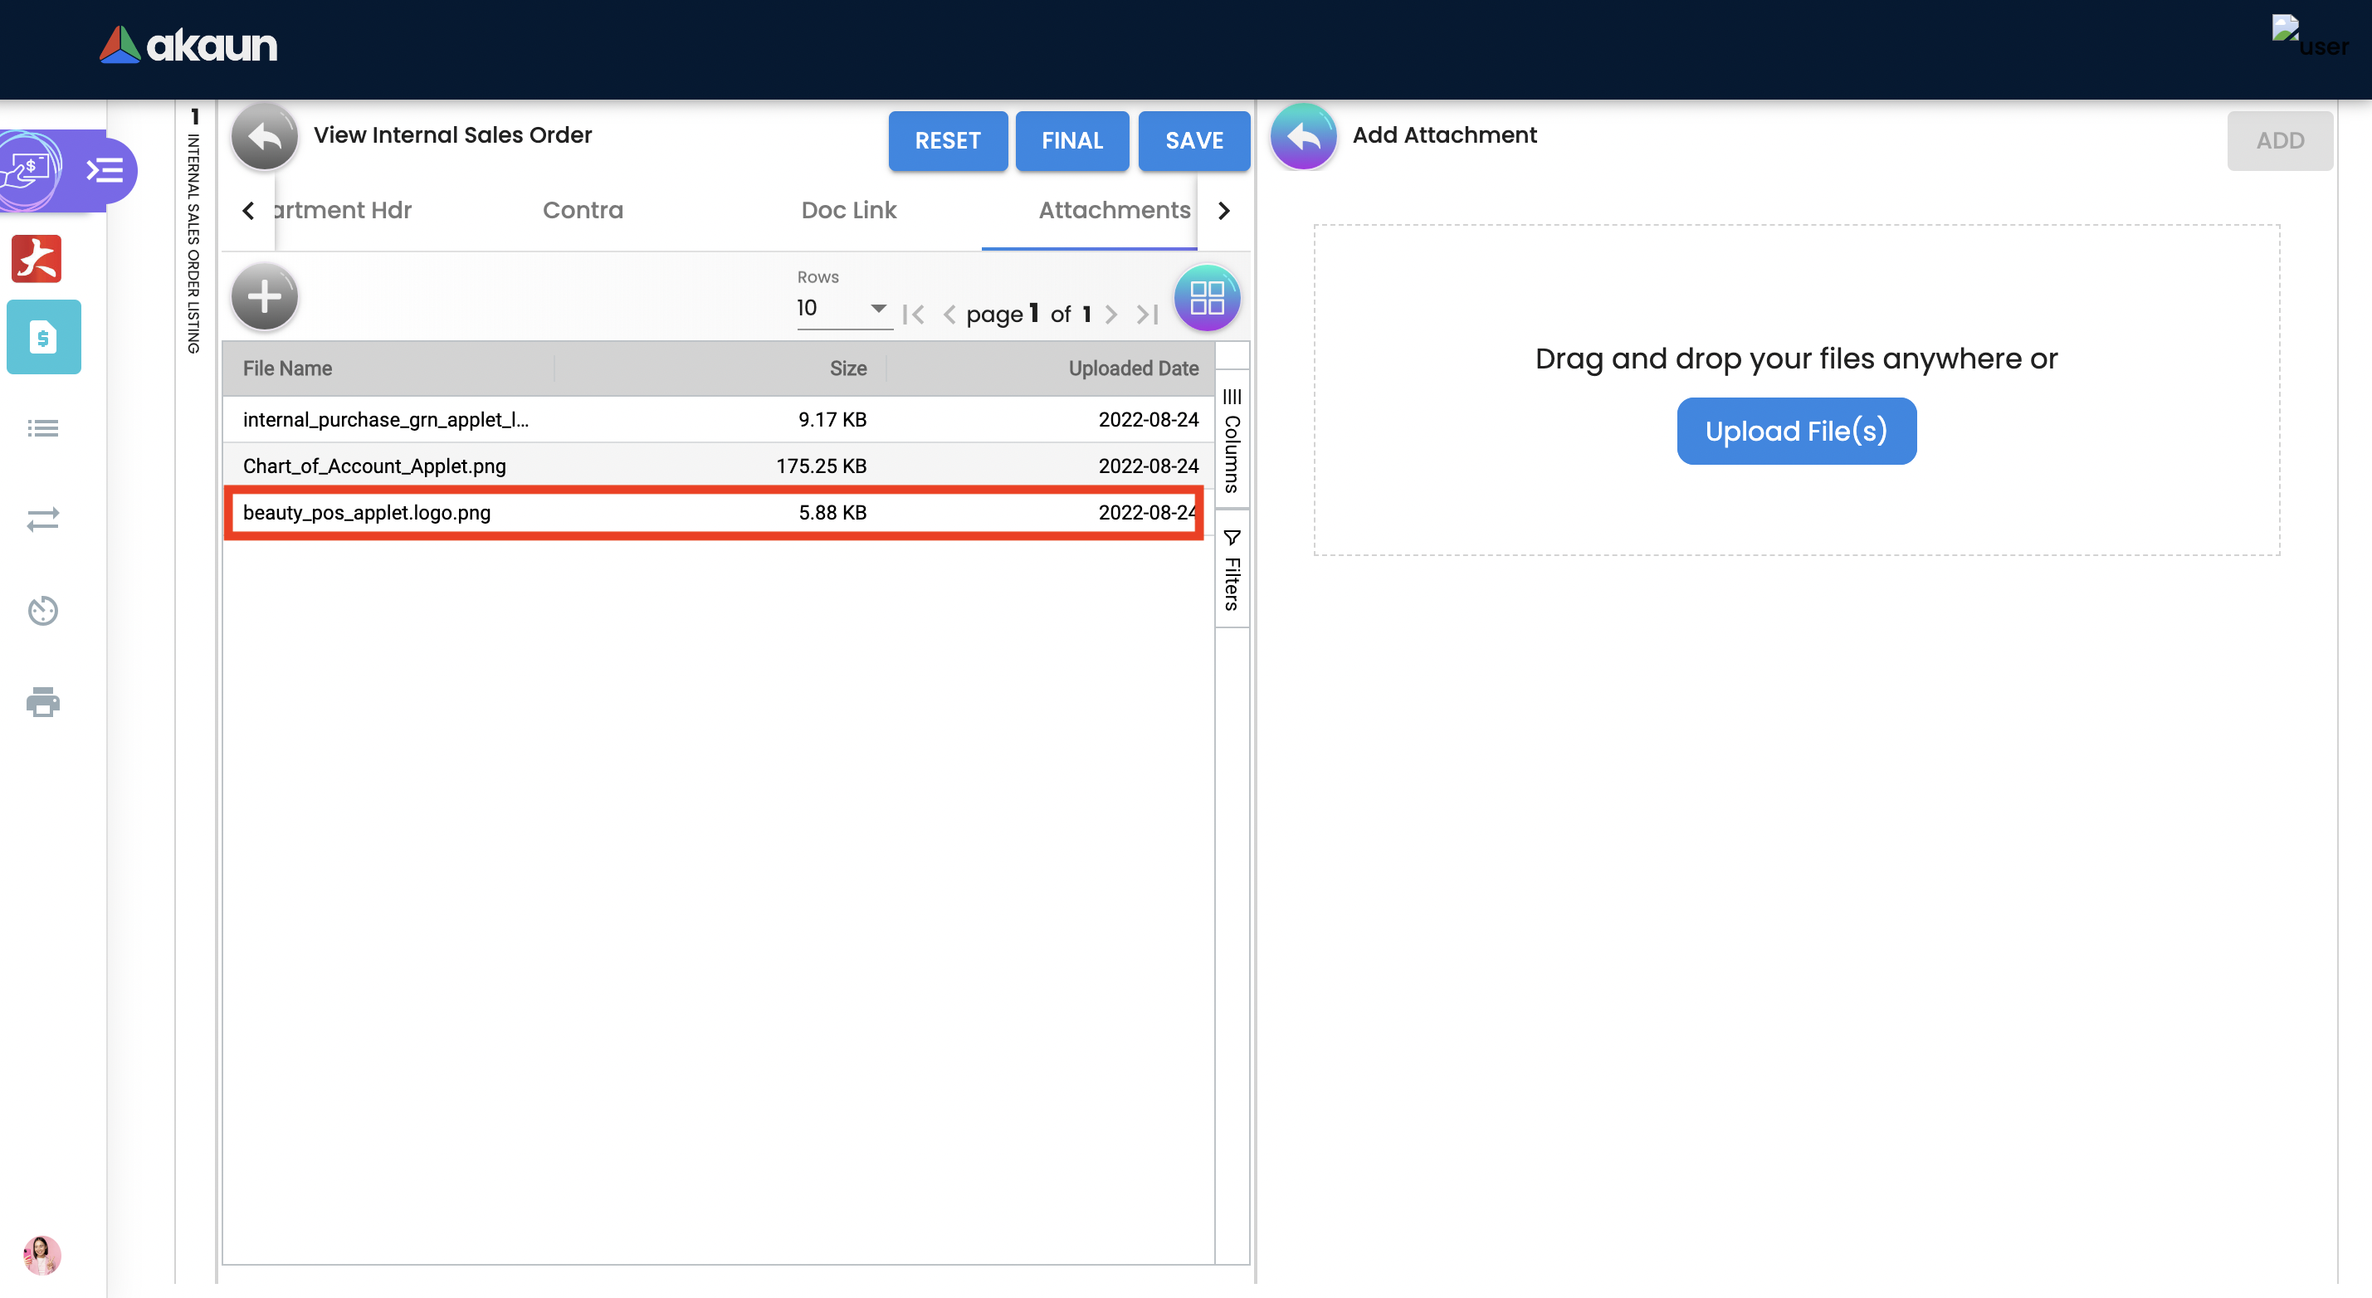Open the list view sidebar icon

click(42, 428)
